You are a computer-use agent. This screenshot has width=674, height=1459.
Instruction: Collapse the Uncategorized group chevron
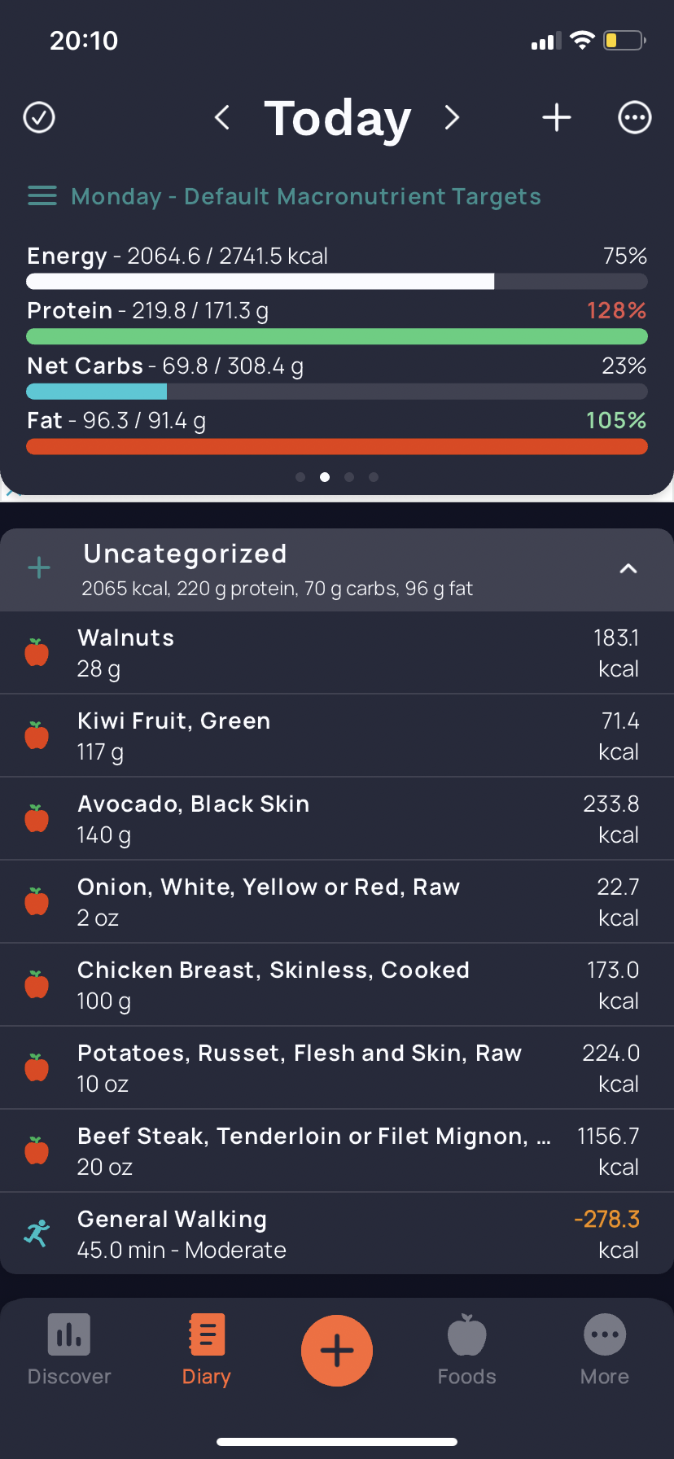click(628, 568)
